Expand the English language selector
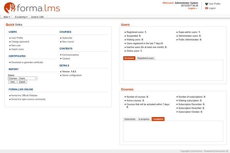 tap(192, 8)
